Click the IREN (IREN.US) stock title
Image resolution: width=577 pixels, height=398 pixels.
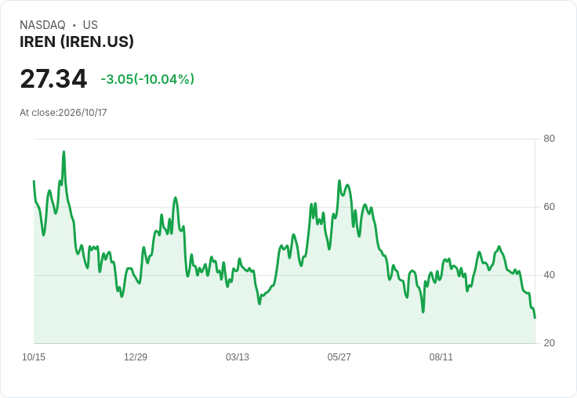click(77, 42)
